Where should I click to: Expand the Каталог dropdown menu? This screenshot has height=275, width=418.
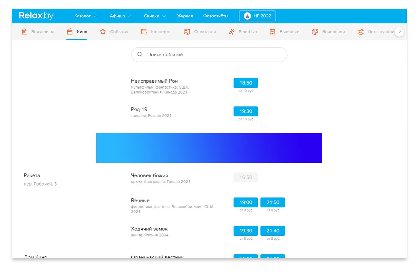tap(86, 16)
